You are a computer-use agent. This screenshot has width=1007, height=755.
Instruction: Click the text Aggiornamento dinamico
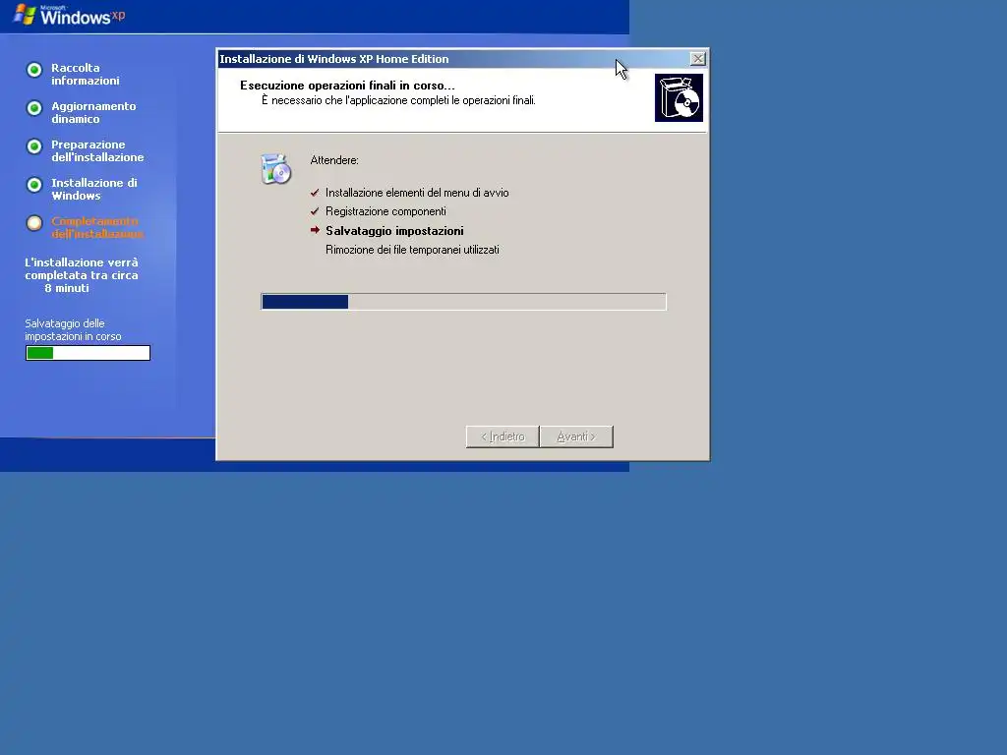pyautogui.click(x=93, y=112)
